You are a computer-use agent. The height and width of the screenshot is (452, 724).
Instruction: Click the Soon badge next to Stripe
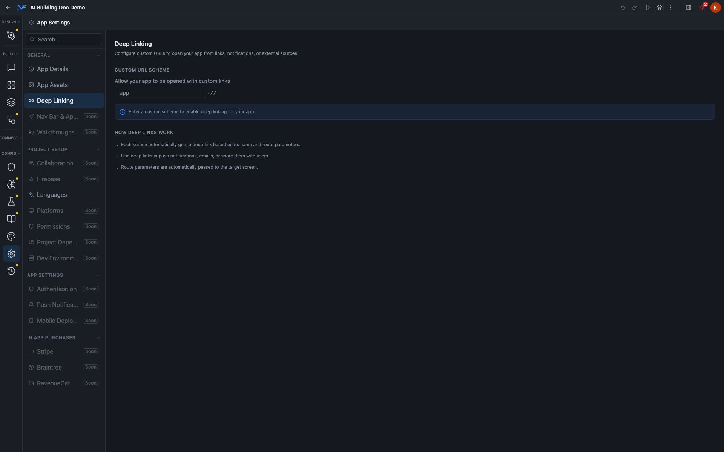point(91,352)
